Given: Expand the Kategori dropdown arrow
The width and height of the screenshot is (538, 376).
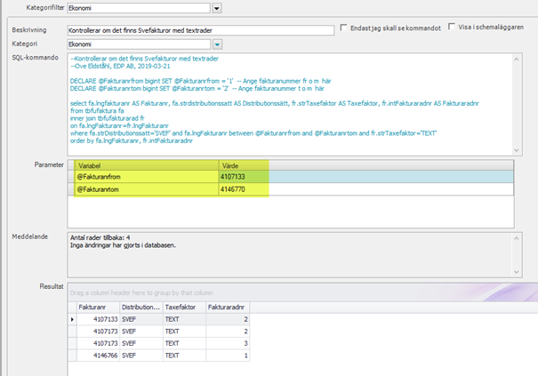Looking at the screenshot, I should (217, 44).
